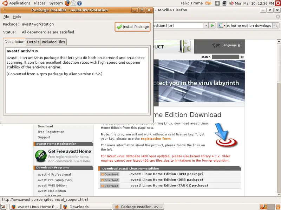Image resolution: width=281 pixels, height=210 pixels.
Task: Open the clock showing Mon Mar 10
Action: pos(254,3)
